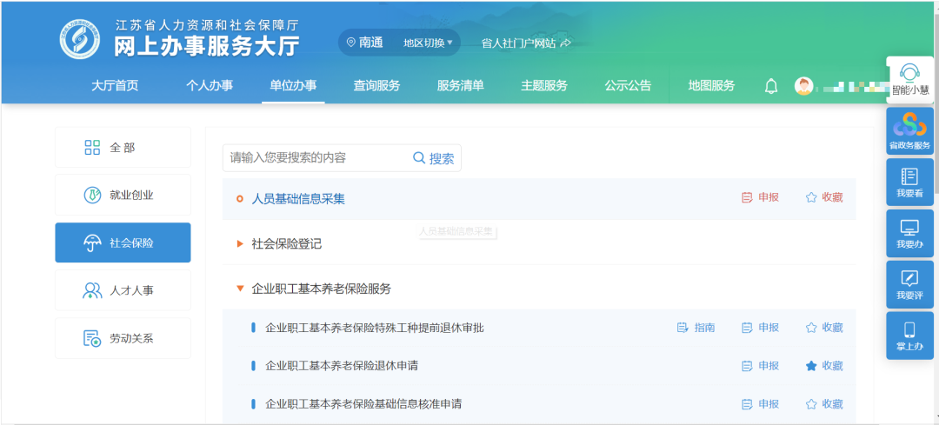Open 掌上办 mobile side button

(x=909, y=335)
